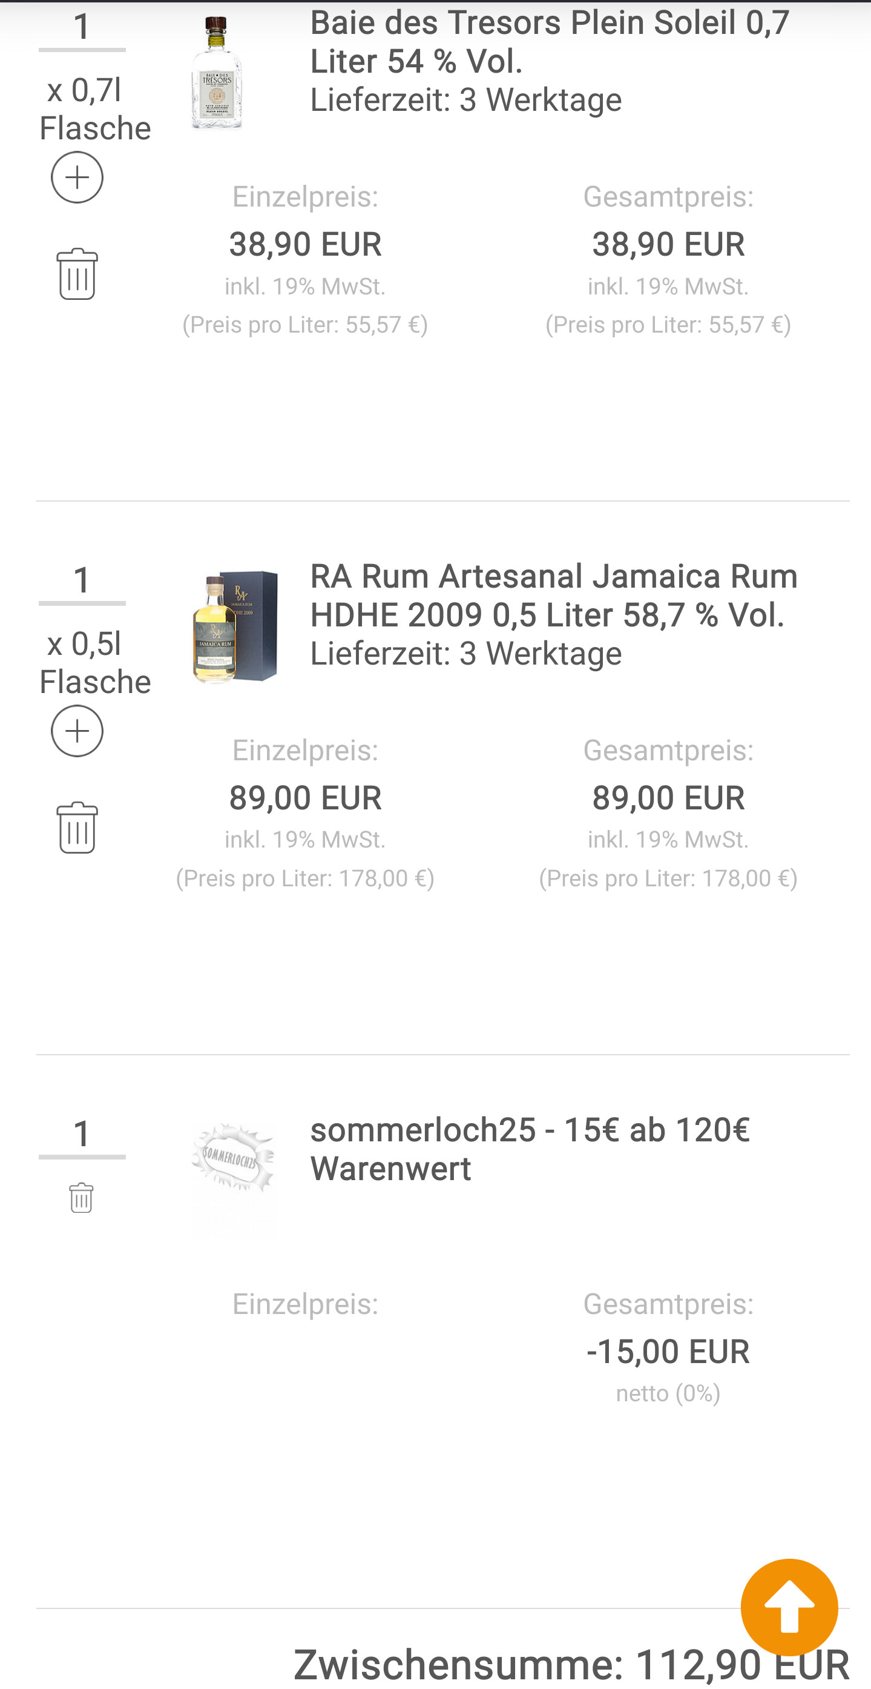The height and width of the screenshot is (1689, 871).
Task: Click Baie des Tresors bottle thumbnail
Action: tap(217, 72)
